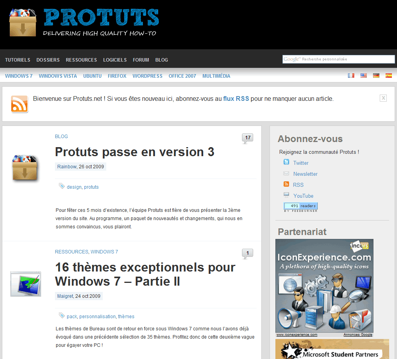
Task: Click the Microsoft Student Partners banner
Action: click(332, 349)
